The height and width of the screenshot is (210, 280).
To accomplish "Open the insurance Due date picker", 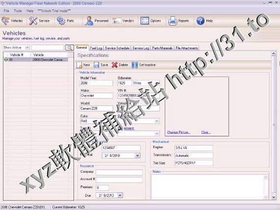I will 120,195.
